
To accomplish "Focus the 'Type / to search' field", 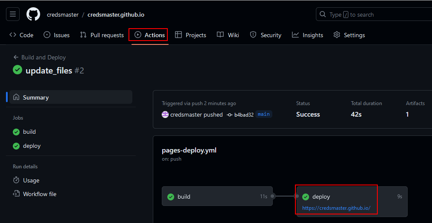I will pos(374,15).
